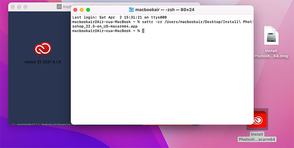Click the "Install Photosh...acarm64" file label
294x148 pixels.
click(257, 137)
